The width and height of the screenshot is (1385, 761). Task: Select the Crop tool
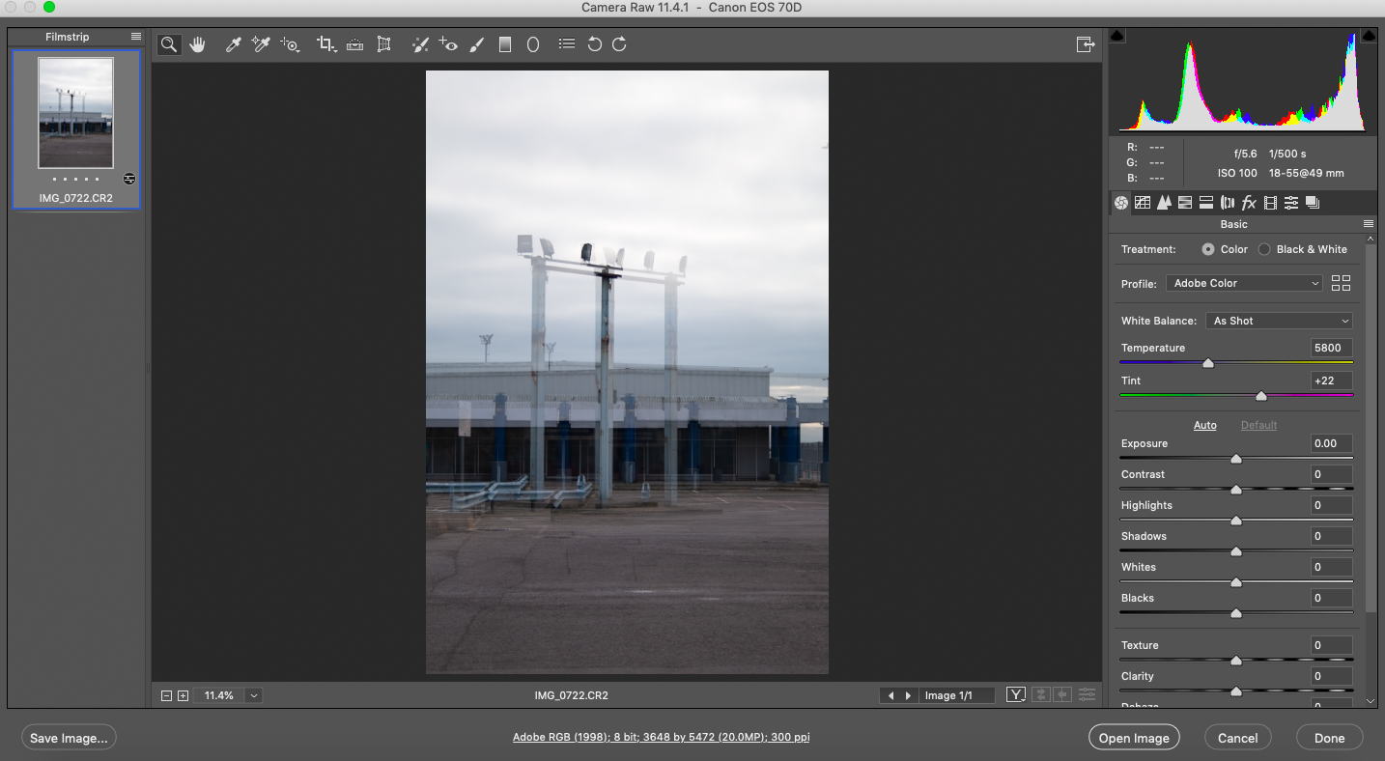click(326, 44)
